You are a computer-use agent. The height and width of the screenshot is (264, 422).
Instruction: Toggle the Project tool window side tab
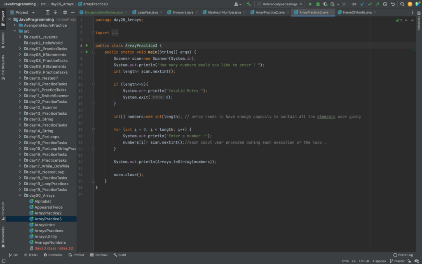3,16
